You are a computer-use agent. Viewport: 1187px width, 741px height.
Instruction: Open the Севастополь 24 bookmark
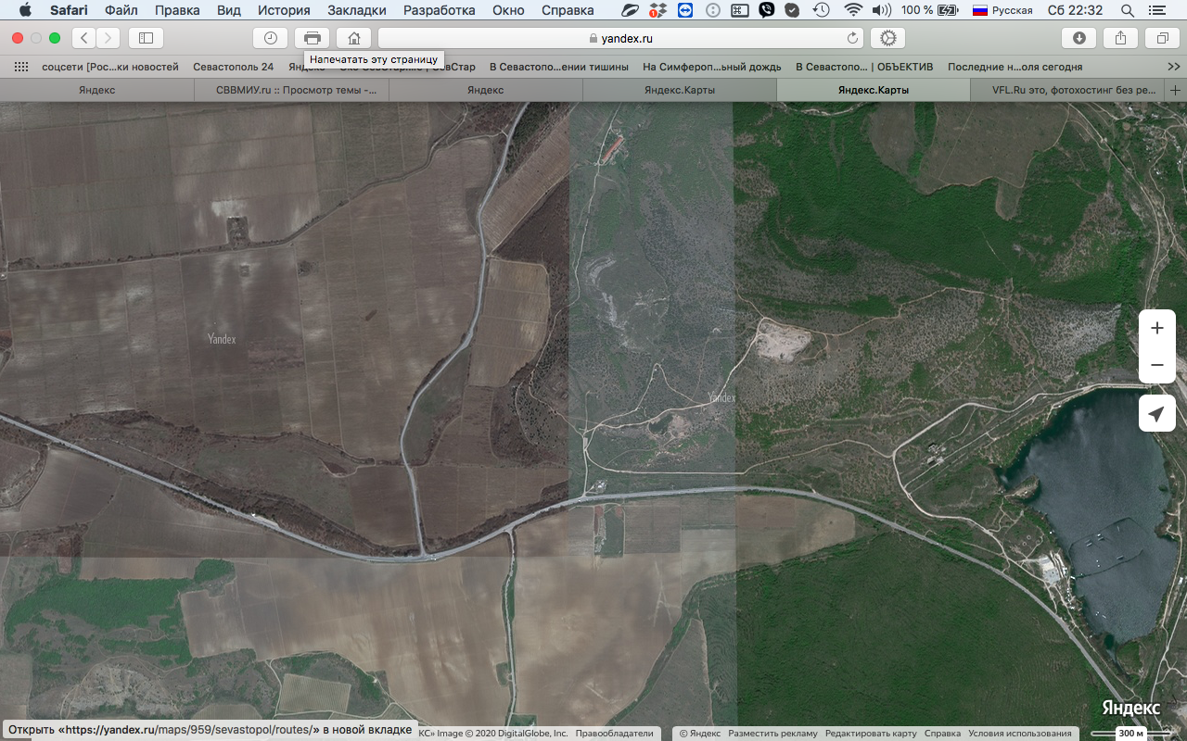(x=234, y=67)
